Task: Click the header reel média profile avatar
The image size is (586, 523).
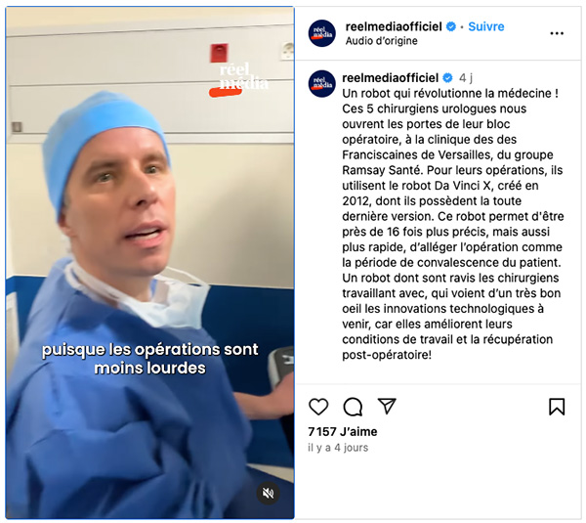Action: click(321, 33)
